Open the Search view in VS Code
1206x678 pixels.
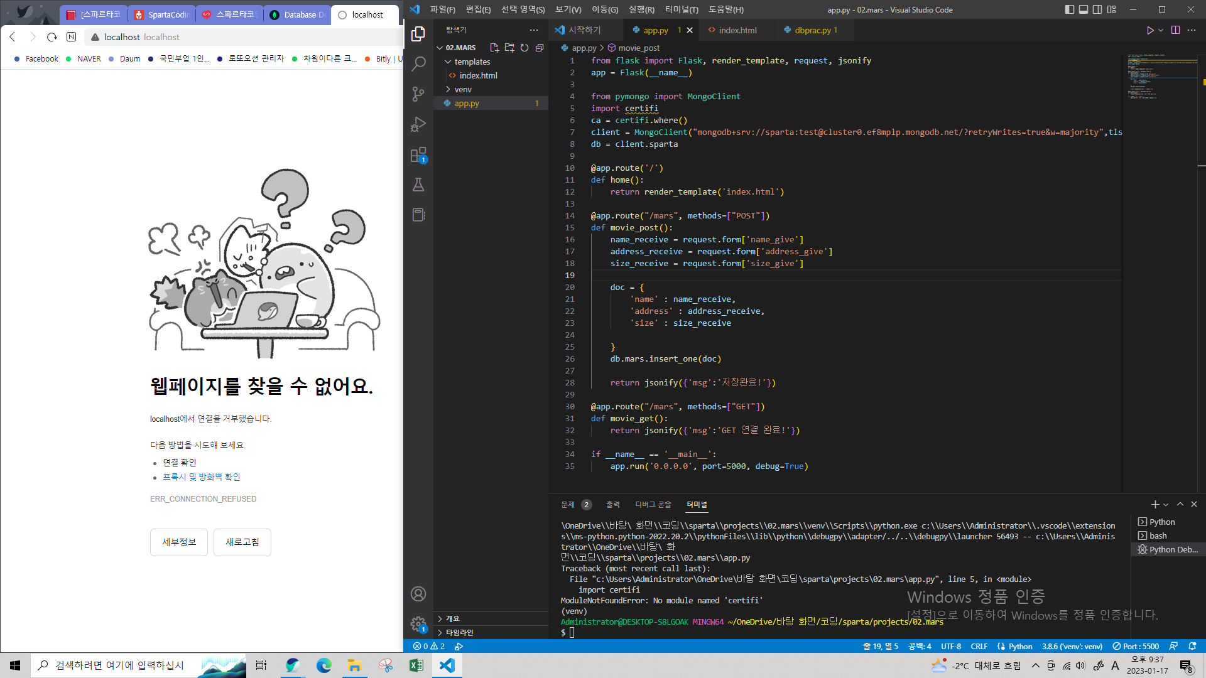coord(418,64)
